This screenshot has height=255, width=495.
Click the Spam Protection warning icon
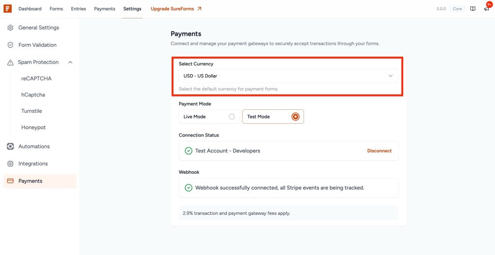pos(11,62)
